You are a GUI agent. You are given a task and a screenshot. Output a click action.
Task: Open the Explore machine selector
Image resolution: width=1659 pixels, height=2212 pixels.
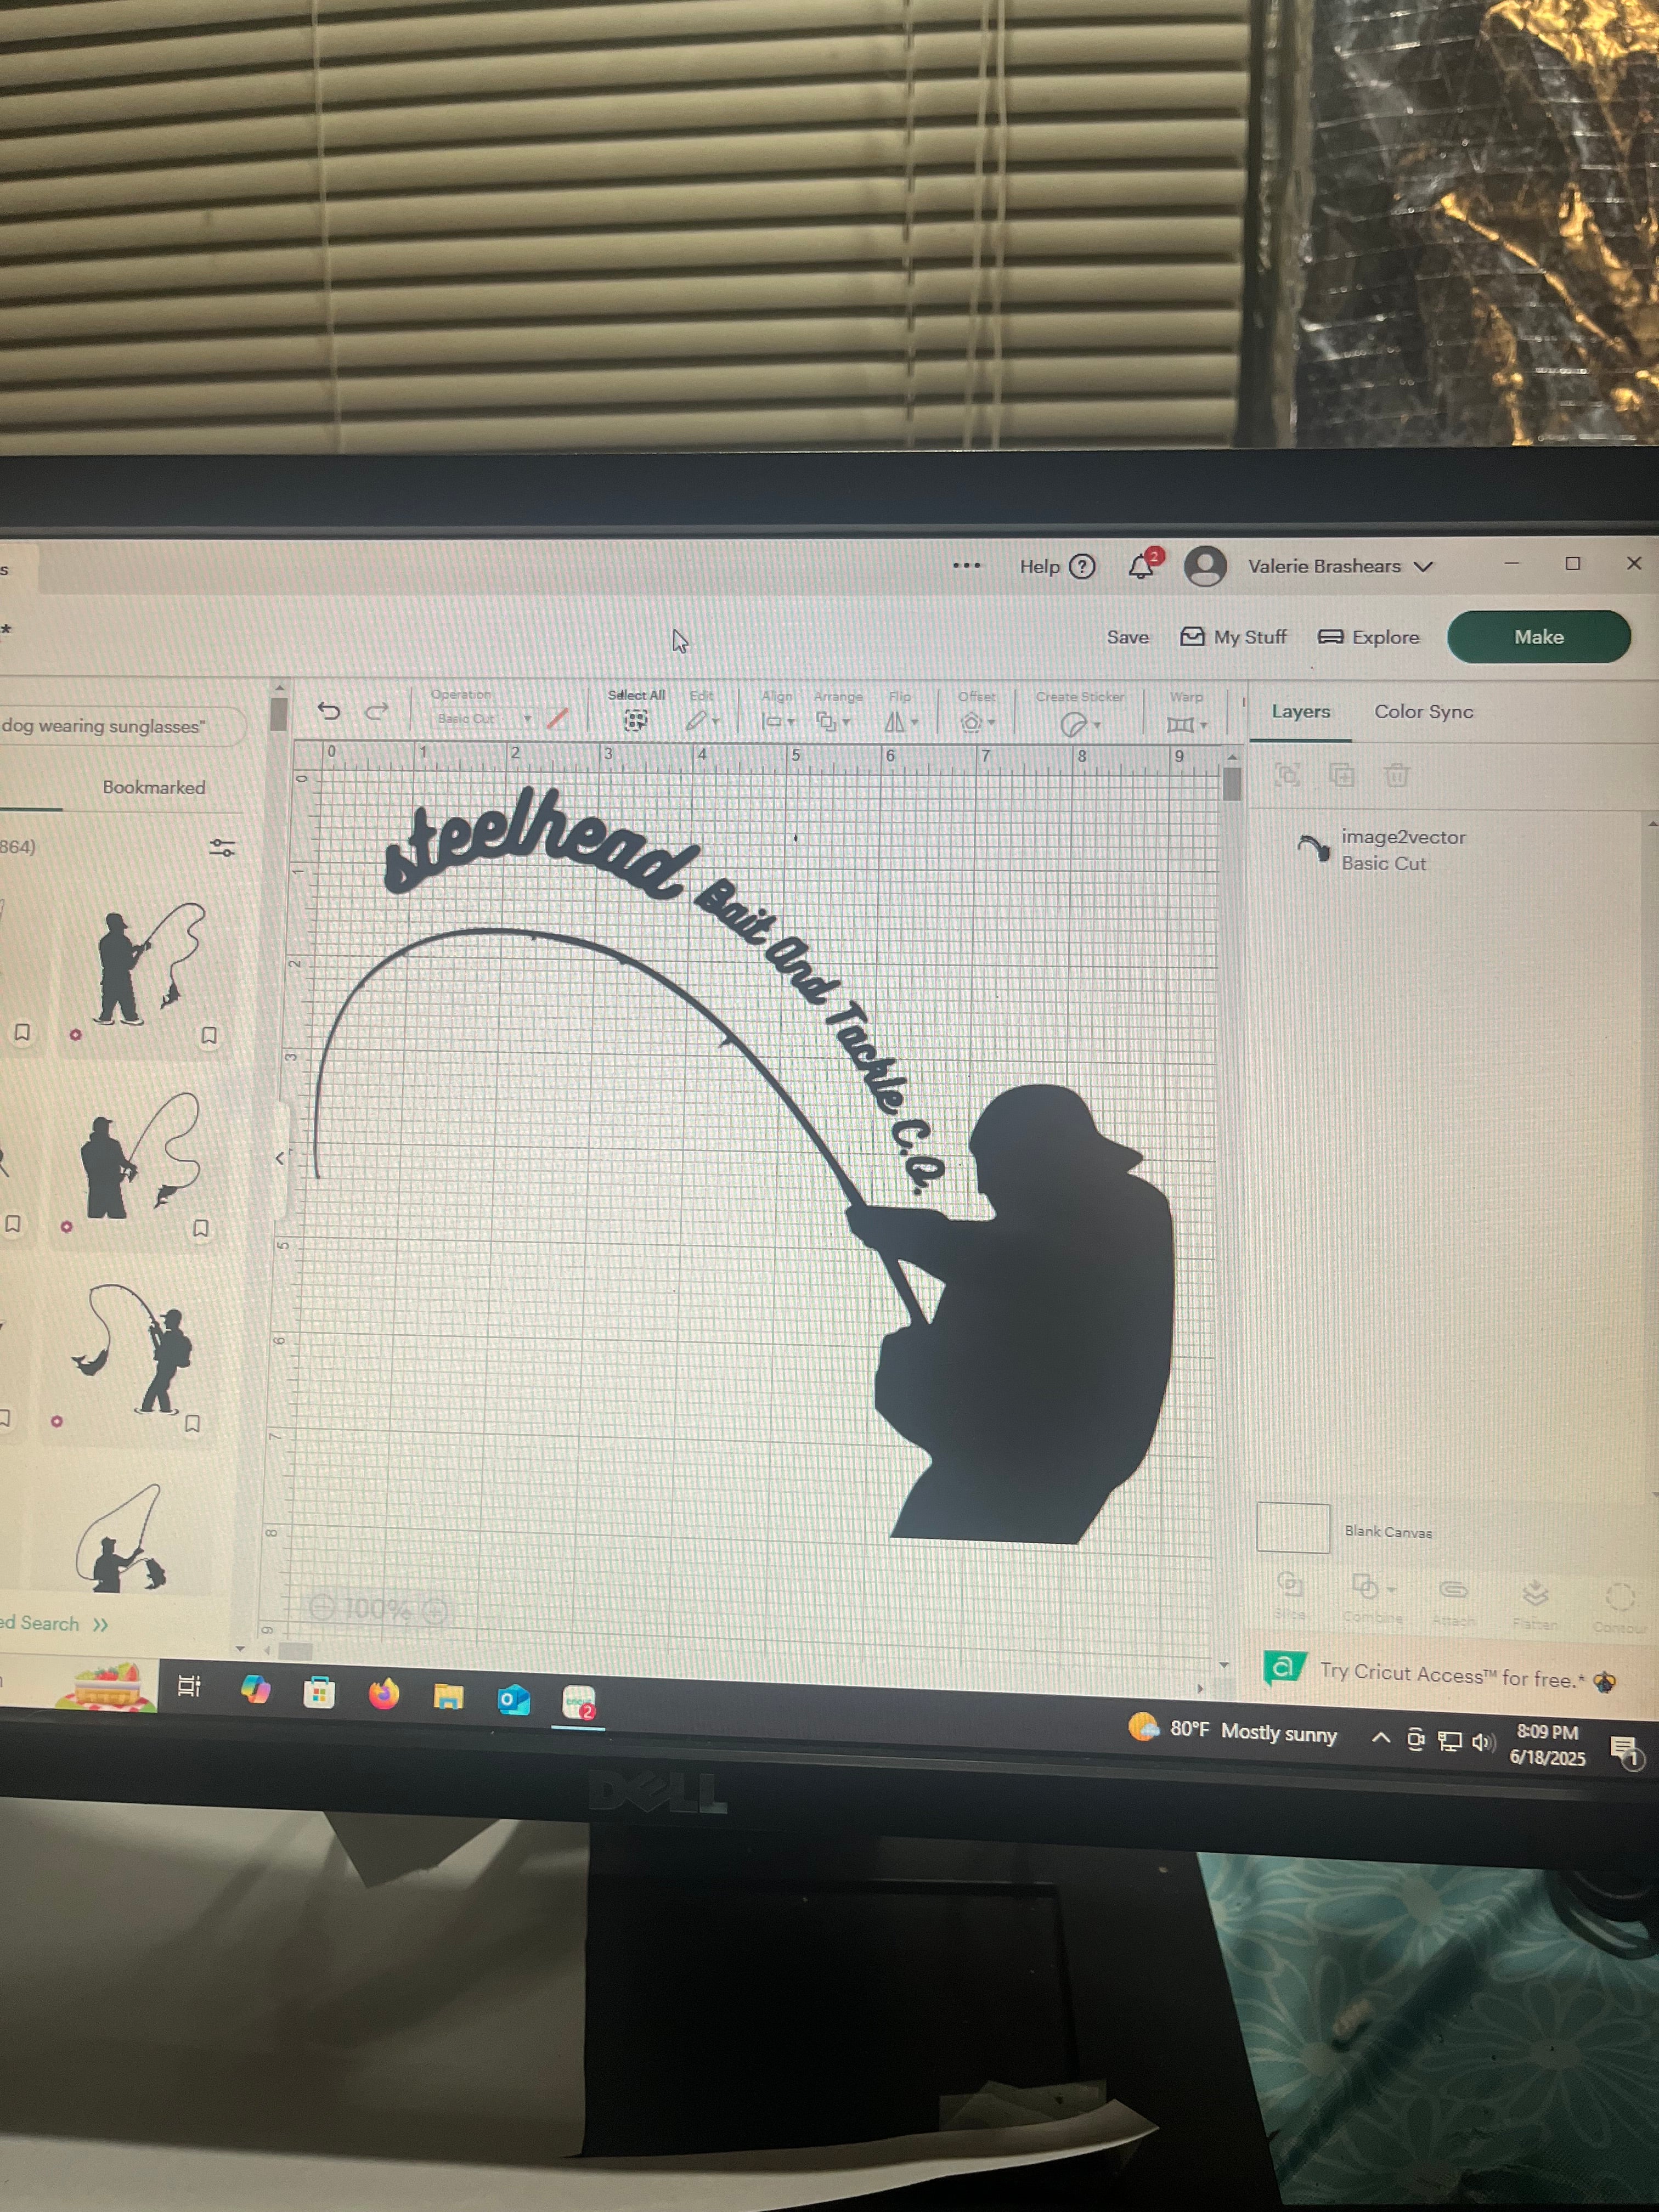[1369, 637]
